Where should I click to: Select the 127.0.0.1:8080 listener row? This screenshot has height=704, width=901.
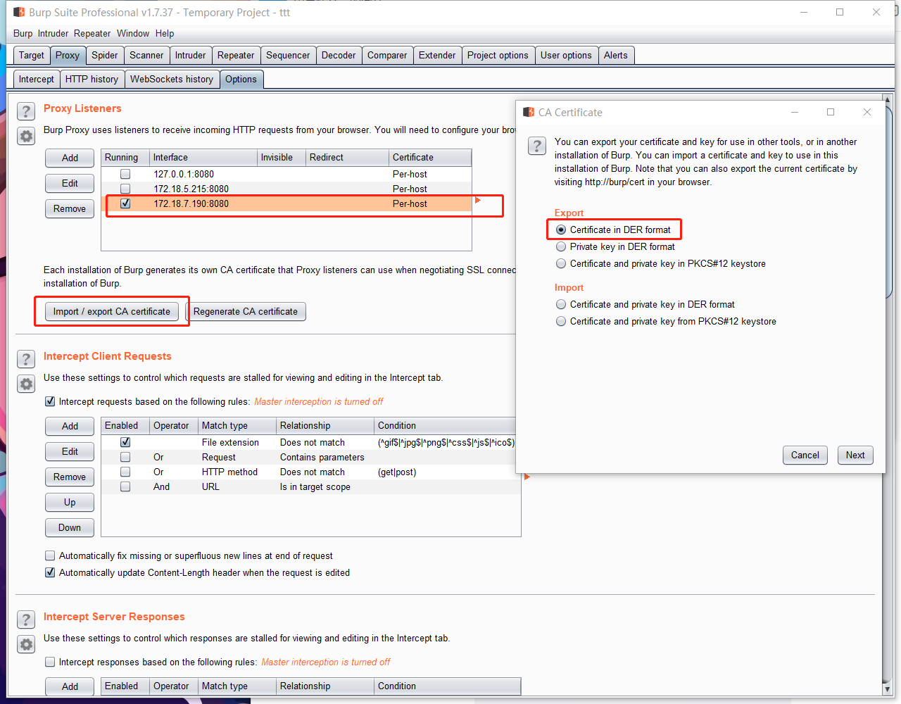[286, 174]
